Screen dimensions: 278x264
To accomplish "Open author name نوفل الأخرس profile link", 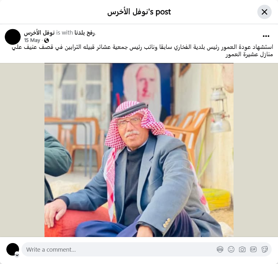I will point(39,33).
